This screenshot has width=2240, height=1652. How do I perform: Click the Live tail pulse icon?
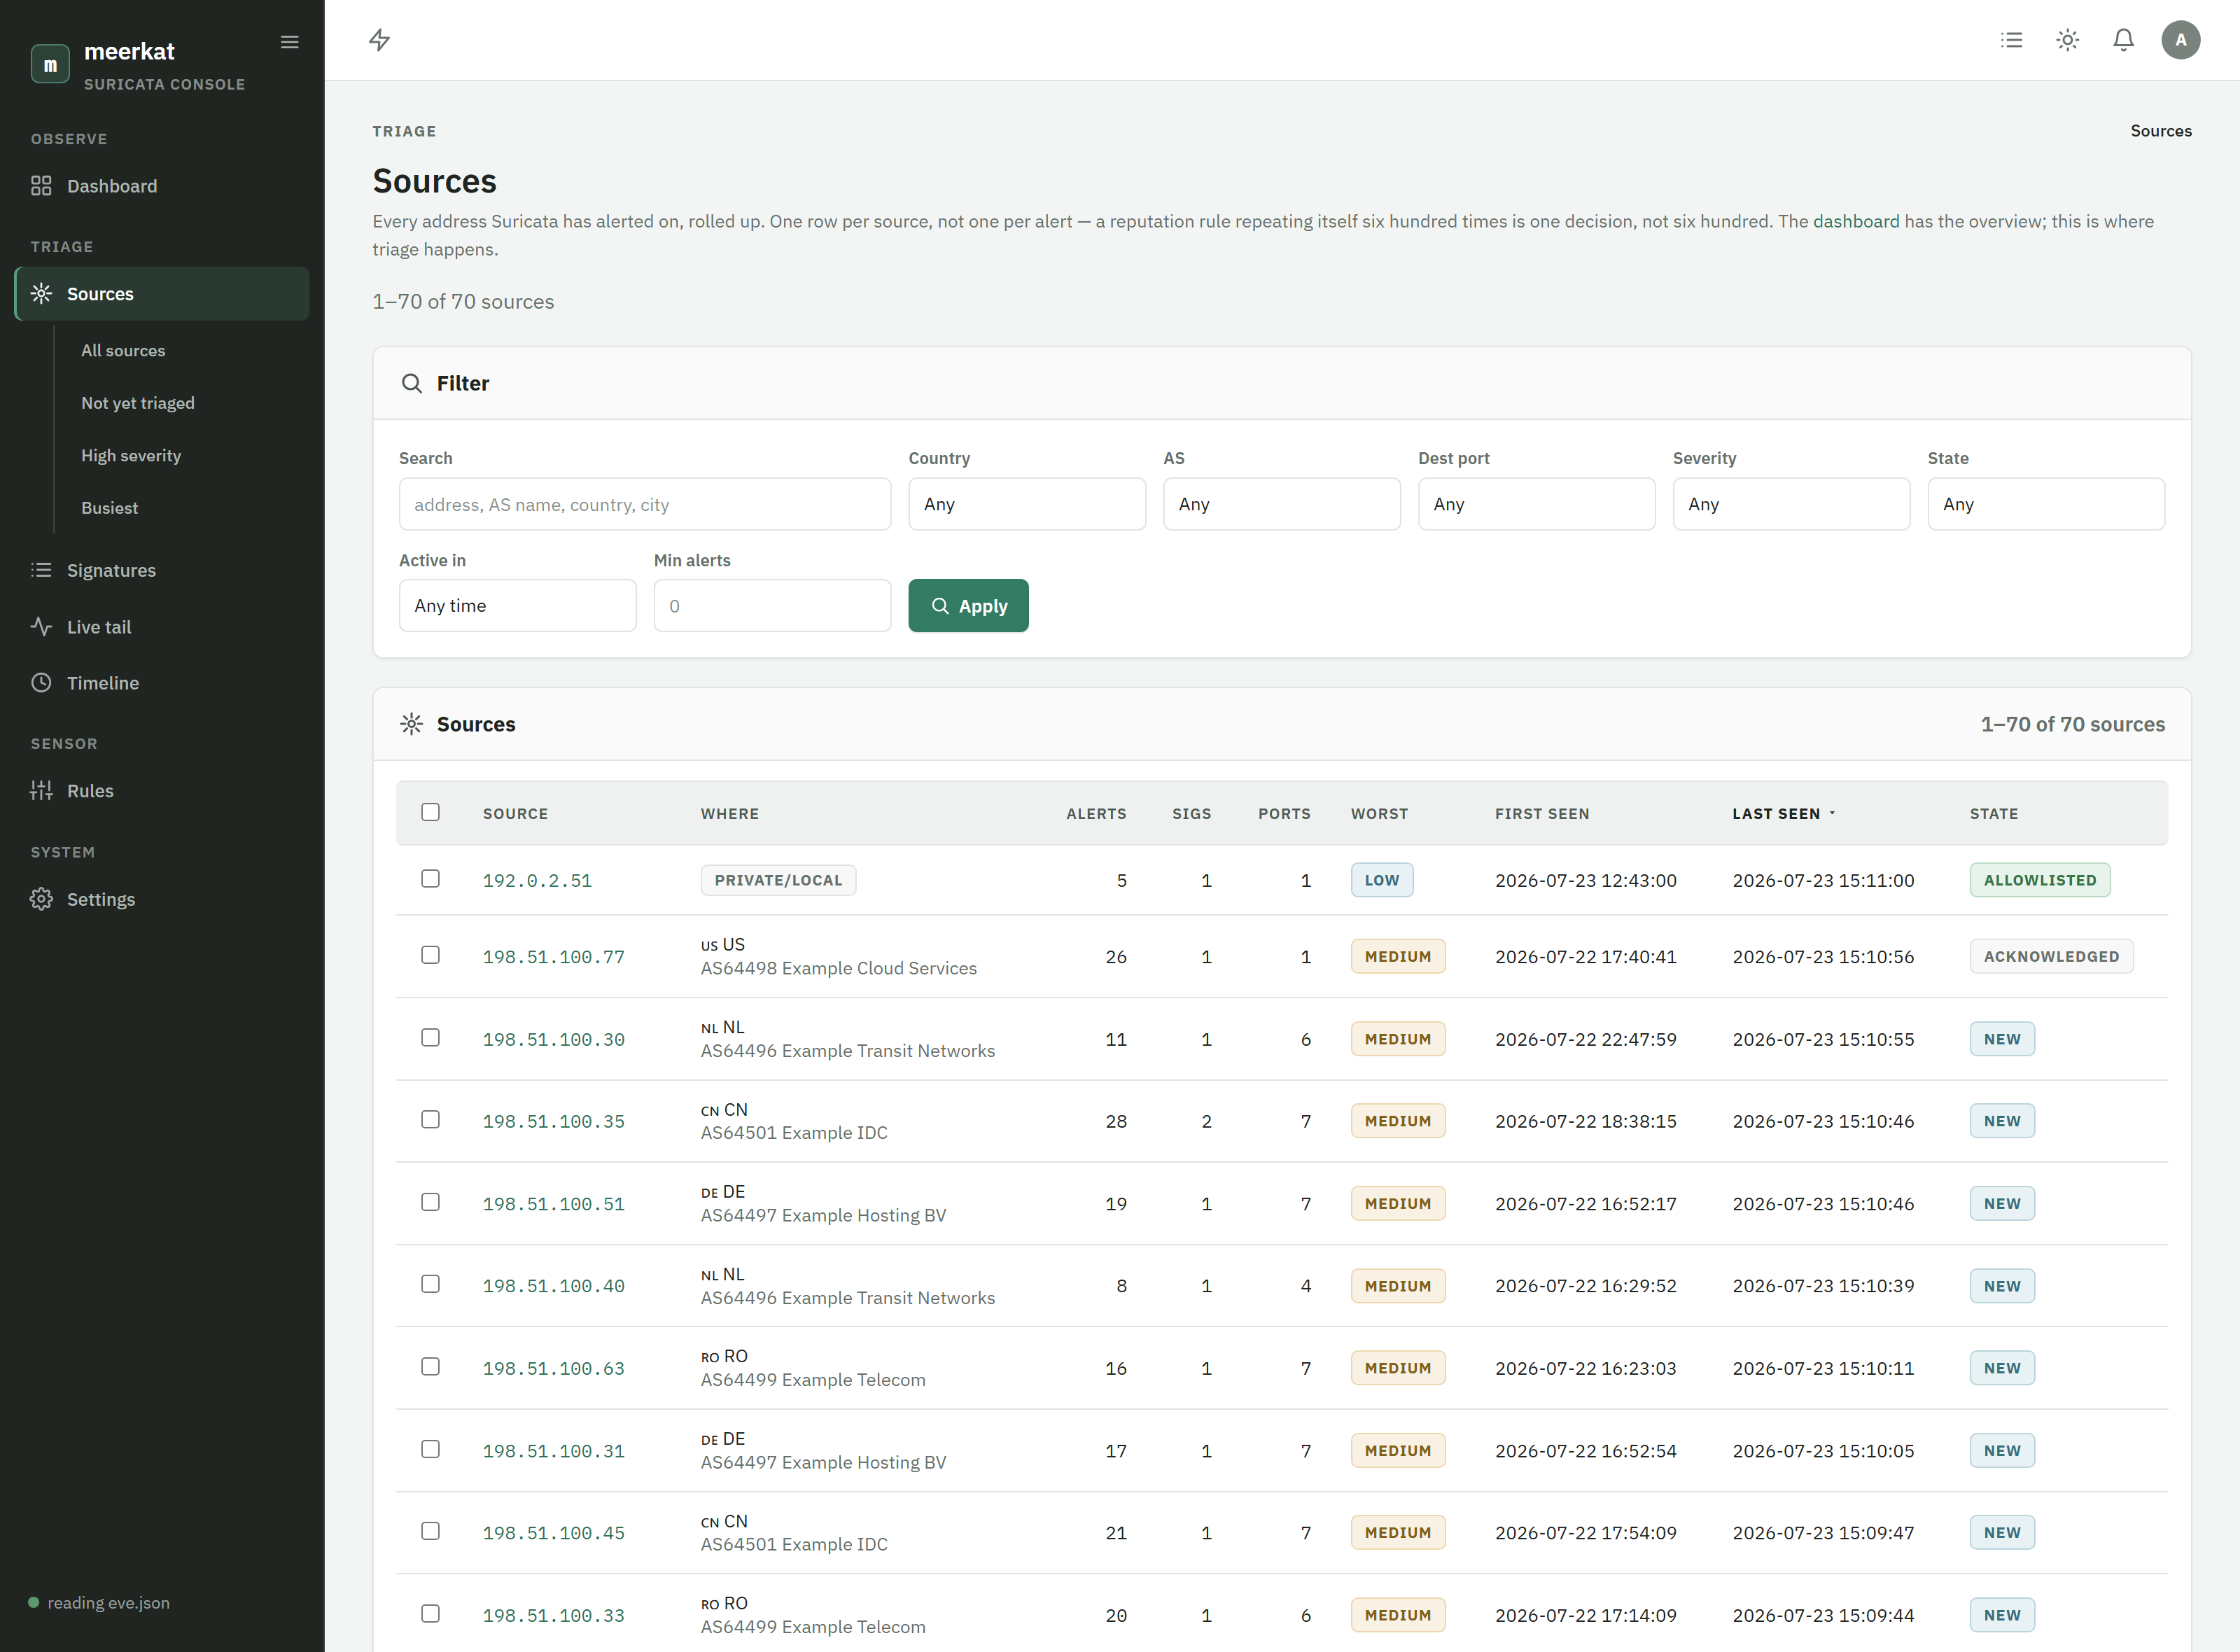tap(41, 627)
